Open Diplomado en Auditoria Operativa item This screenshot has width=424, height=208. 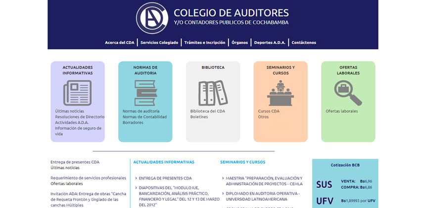[x=263, y=196]
